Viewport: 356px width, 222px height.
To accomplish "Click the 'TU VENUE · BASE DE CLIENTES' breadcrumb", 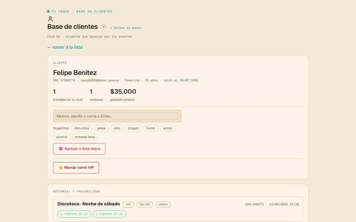I will pyautogui.click(x=82, y=11).
